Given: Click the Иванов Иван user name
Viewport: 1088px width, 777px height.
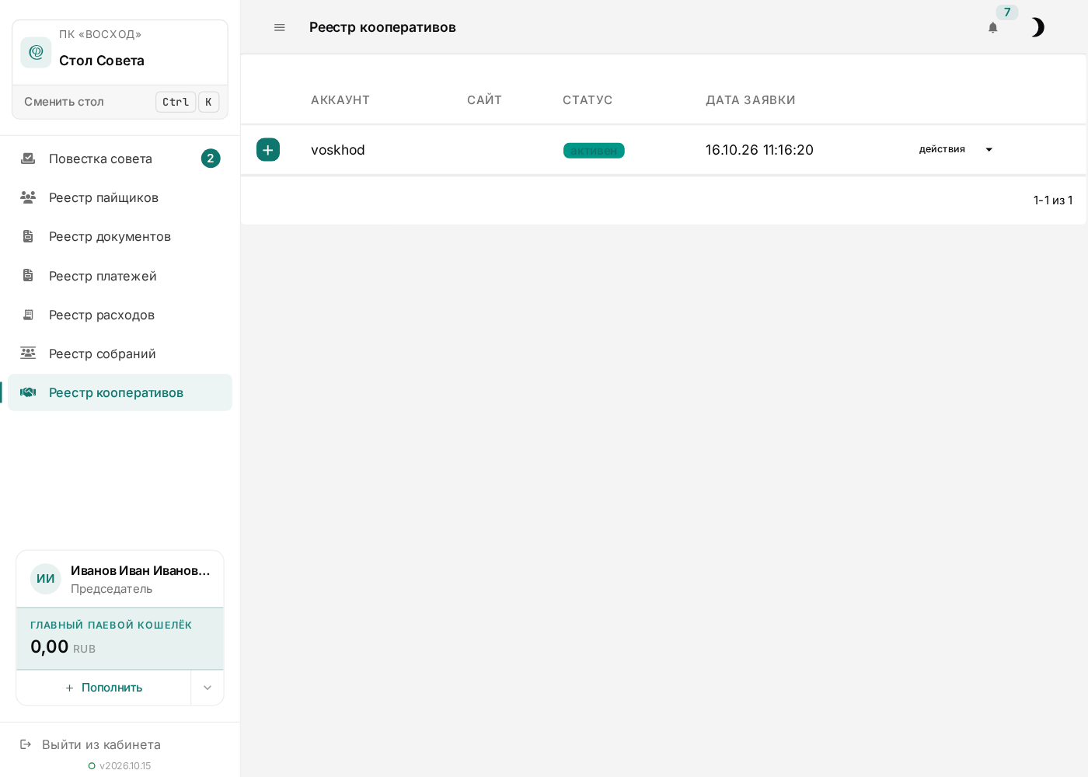Looking at the screenshot, I should (140, 570).
